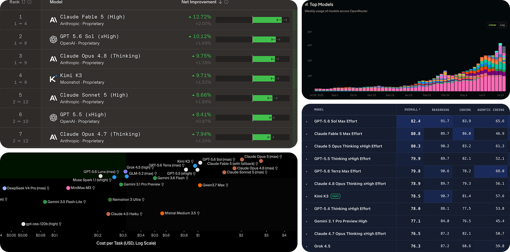Click the lightbulb icon next to MiniMax-M3

tap(93, 188)
